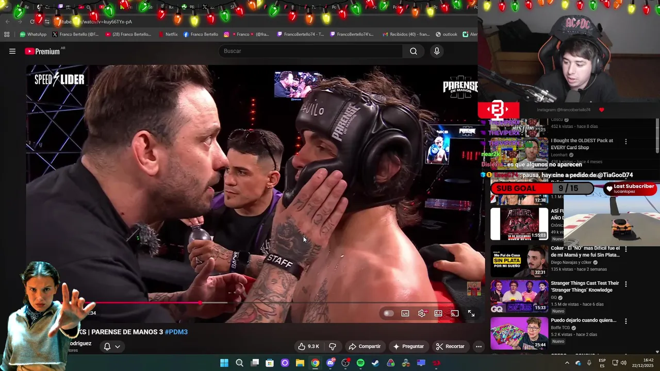Open Windows taskbar search
This screenshot has width=660, height=371.
[239, 363]
